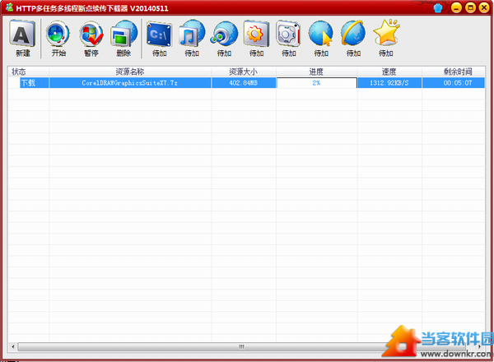494x362 pixels.
Task: Select CorelDRAWGraphicsSuiteX7.7z file row
Action: 130,83
